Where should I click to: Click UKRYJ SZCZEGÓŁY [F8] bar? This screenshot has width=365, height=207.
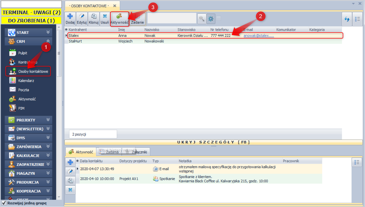click(x=214, y=142)
